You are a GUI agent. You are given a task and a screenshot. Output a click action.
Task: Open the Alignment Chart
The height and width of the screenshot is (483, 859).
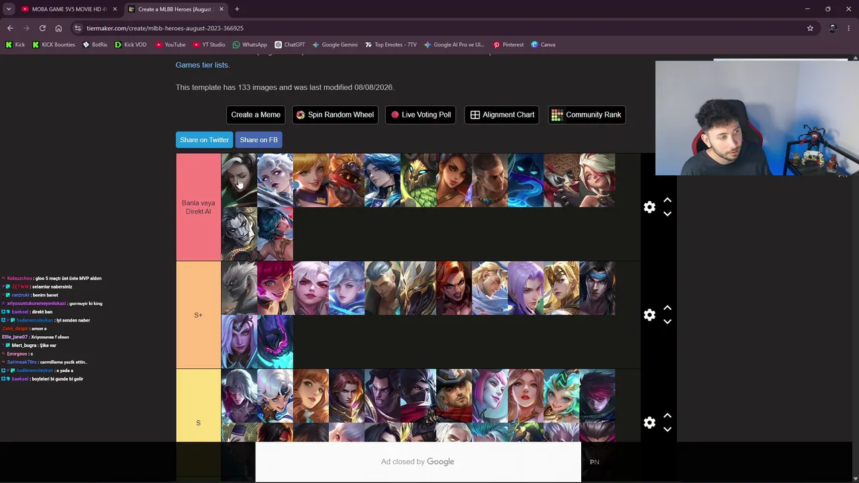(x=502, y=115)
